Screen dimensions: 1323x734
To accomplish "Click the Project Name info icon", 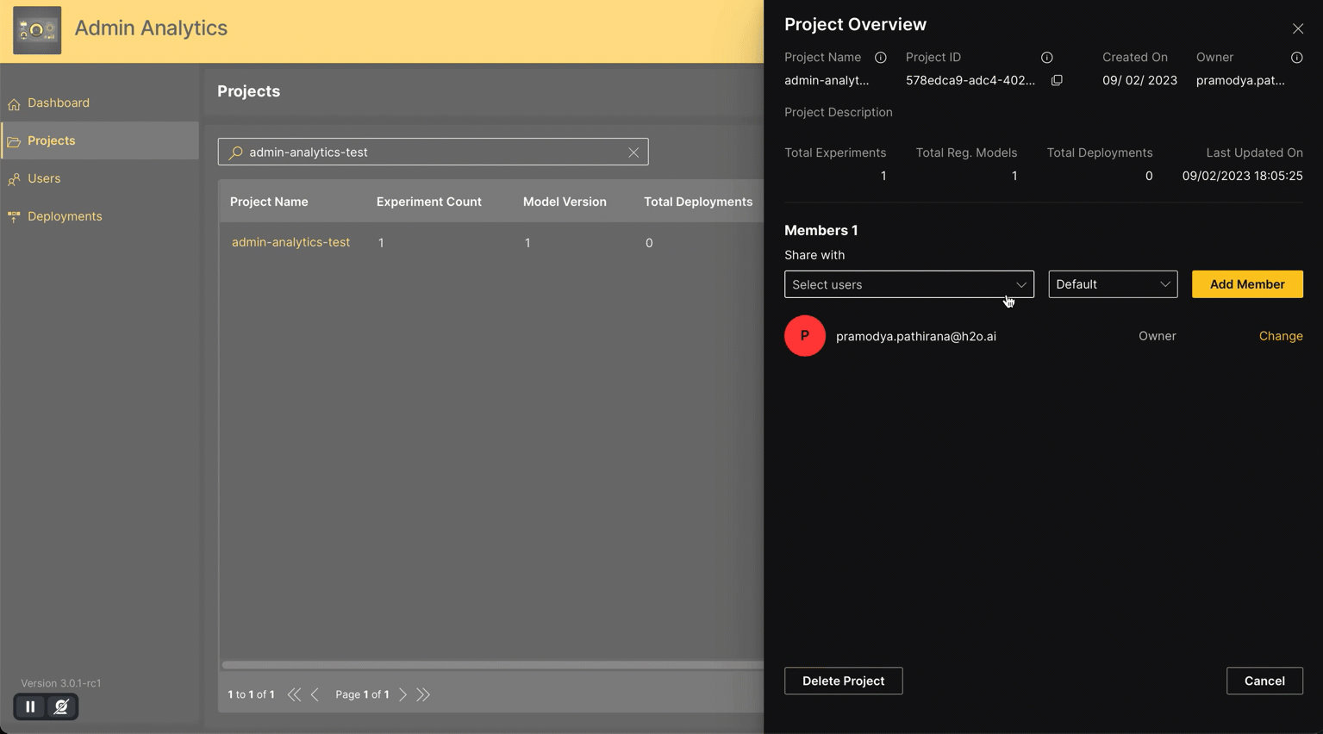I will point(880,58).
